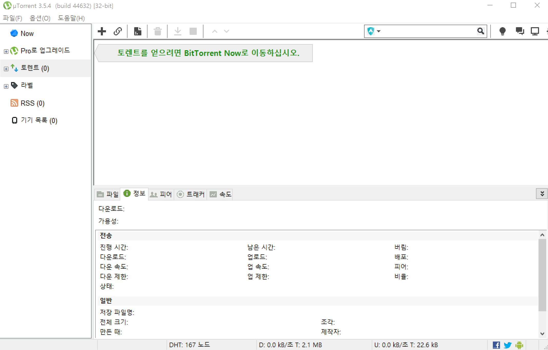Click the info panel scroll up arrow
The width and height of the screenshot is (548, 350).
542,235
